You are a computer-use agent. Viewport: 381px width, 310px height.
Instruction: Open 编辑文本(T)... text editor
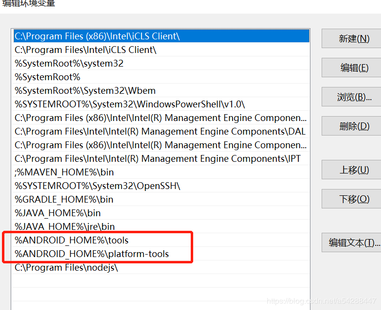click(352, 242)
